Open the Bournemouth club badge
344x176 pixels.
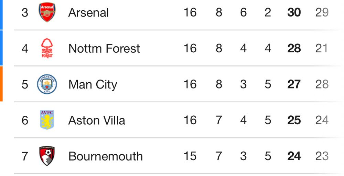(x=47, y=156)
